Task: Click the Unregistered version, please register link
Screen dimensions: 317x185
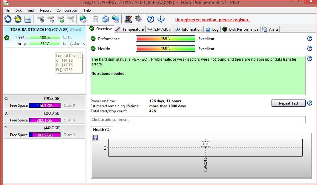Action: [x=212, y=20]
